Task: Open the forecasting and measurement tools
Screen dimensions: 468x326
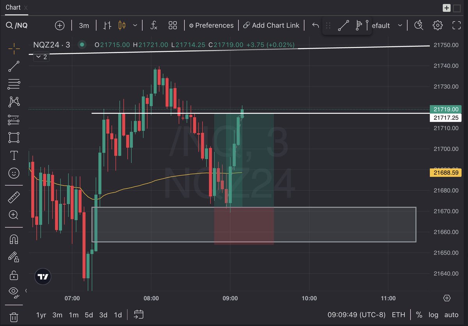Action: pyautogui.click(x=14, y=120)
